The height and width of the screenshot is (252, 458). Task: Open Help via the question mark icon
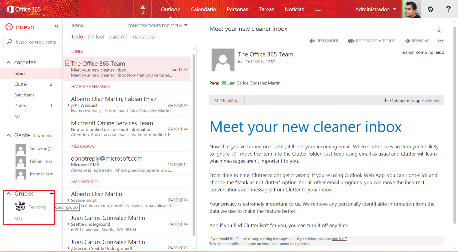pos(448,9)
